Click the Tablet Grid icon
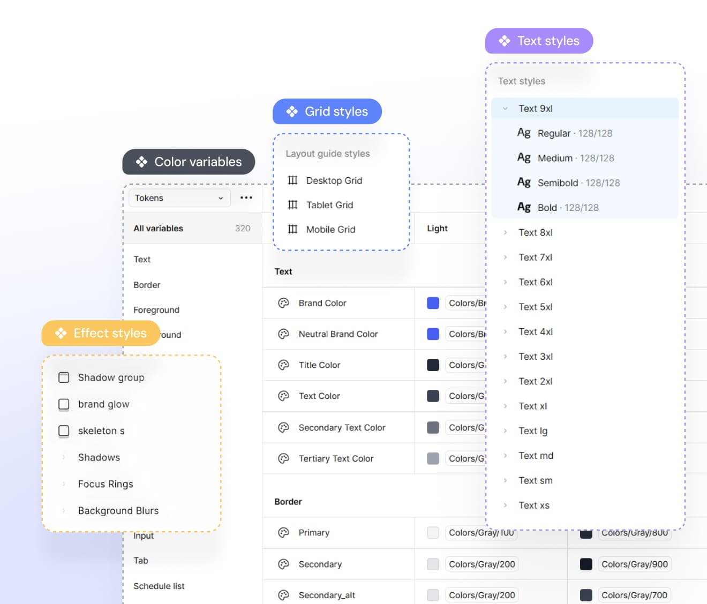 click(292, 205)
